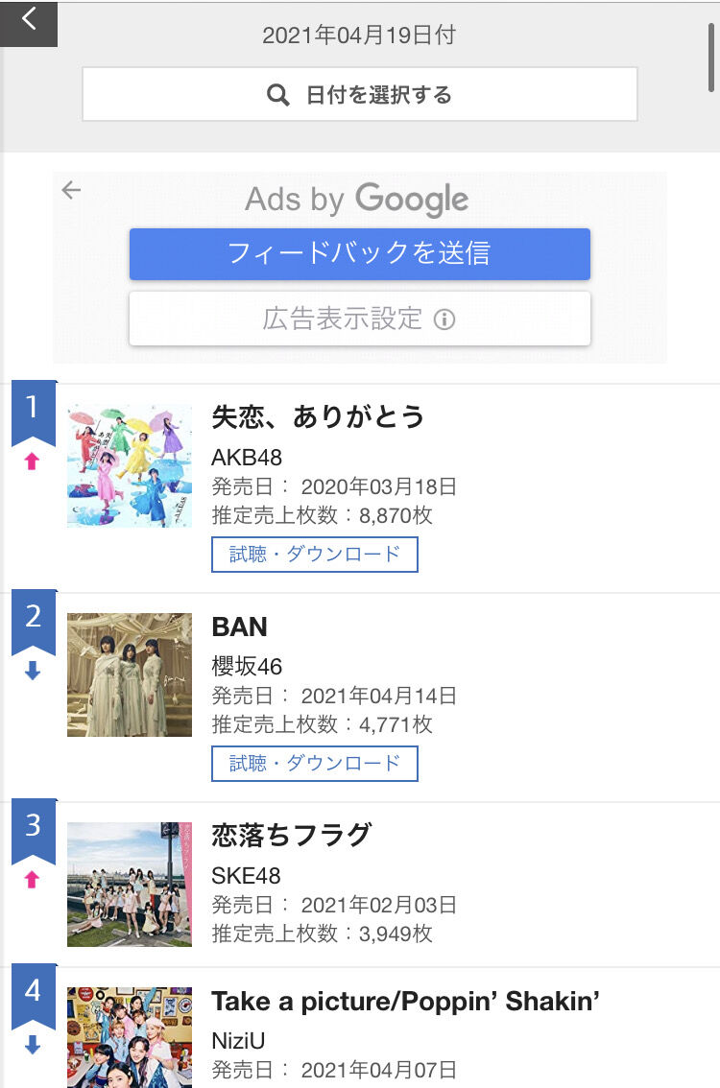The width and height of the screenshot is (720, 1088).
Task: Click rank 3 pink up arrow
Action: [x=32, y=880]
